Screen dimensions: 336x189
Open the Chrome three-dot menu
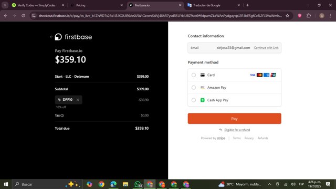pyautogui.click(x=331, y=16)
